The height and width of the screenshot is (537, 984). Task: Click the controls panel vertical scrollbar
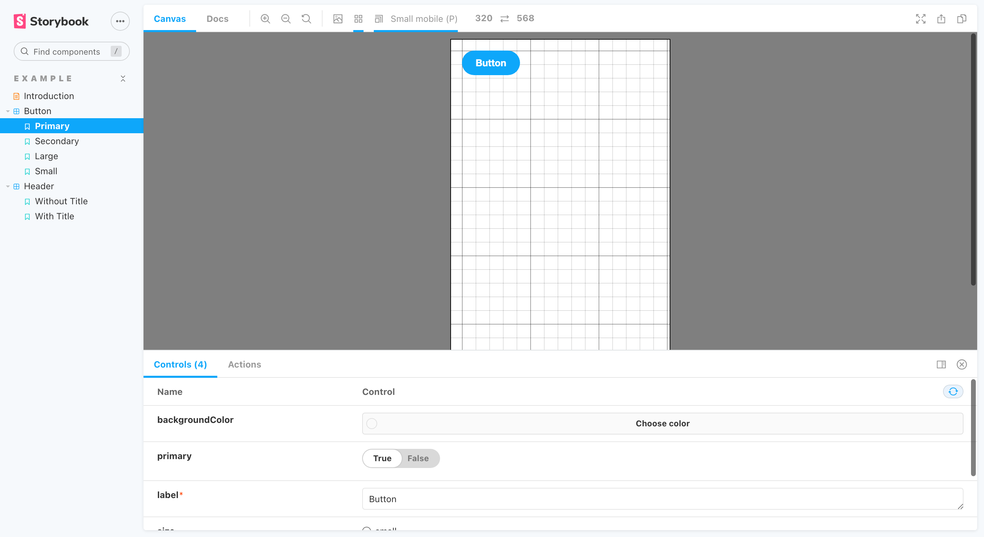973,428
